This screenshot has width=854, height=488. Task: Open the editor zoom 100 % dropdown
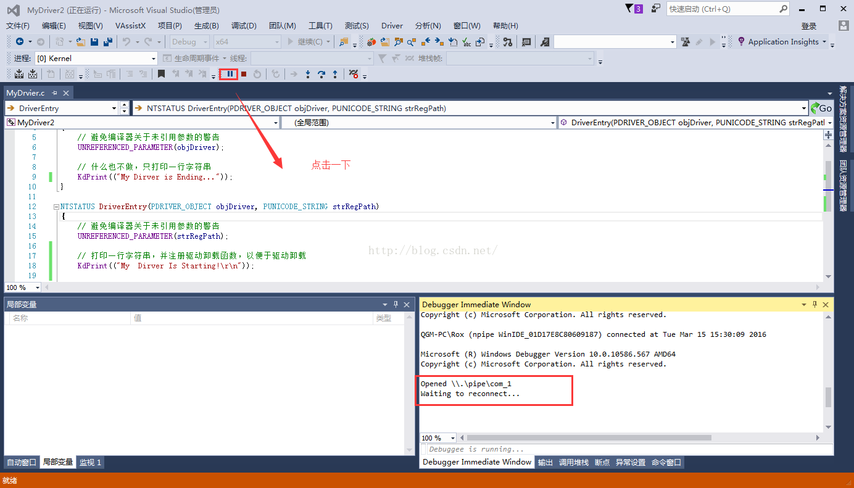[x=37, y=287]
